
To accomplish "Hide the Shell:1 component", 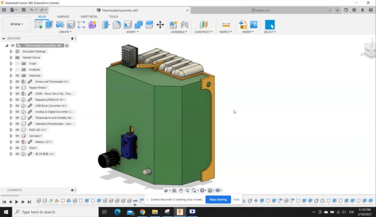I will click(x=17, y=148).
